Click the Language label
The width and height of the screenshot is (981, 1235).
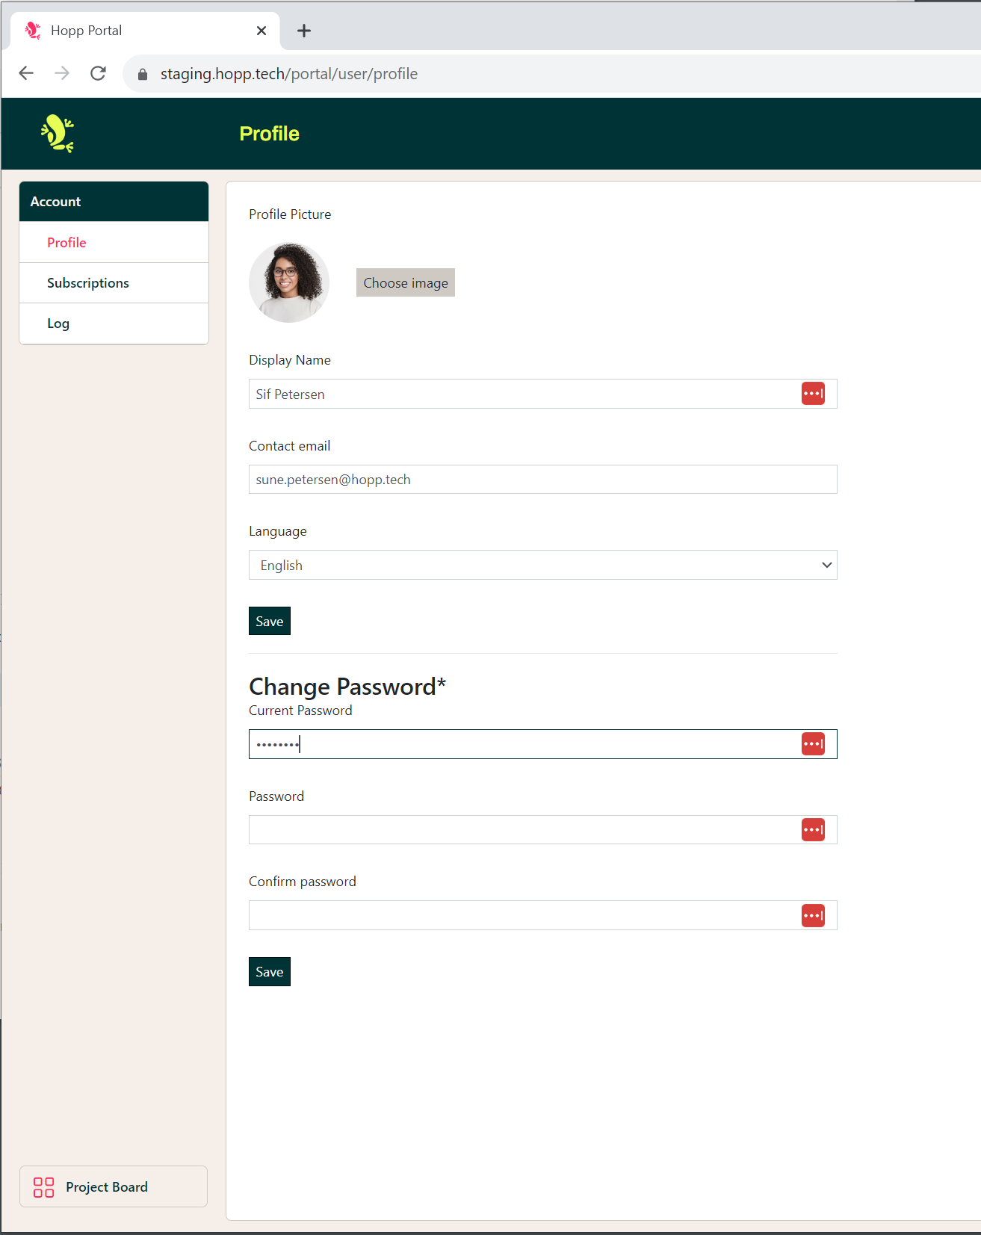click(278, 531)
